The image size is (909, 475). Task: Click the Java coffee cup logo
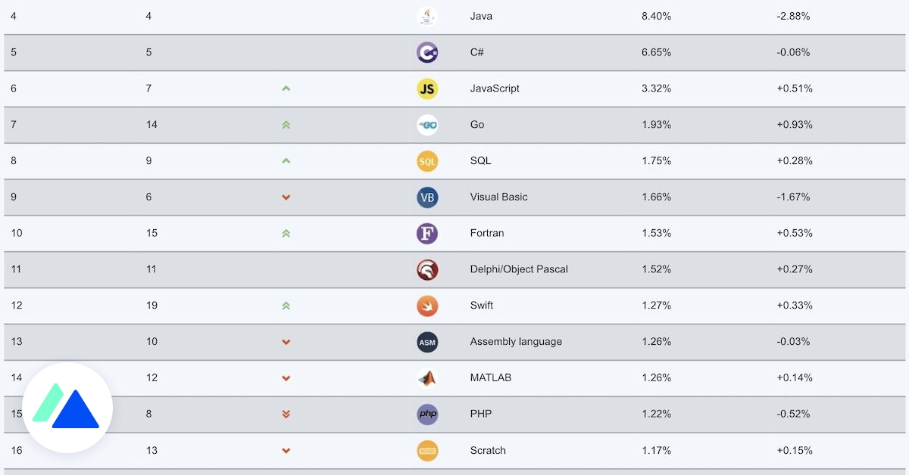(427, 16)
